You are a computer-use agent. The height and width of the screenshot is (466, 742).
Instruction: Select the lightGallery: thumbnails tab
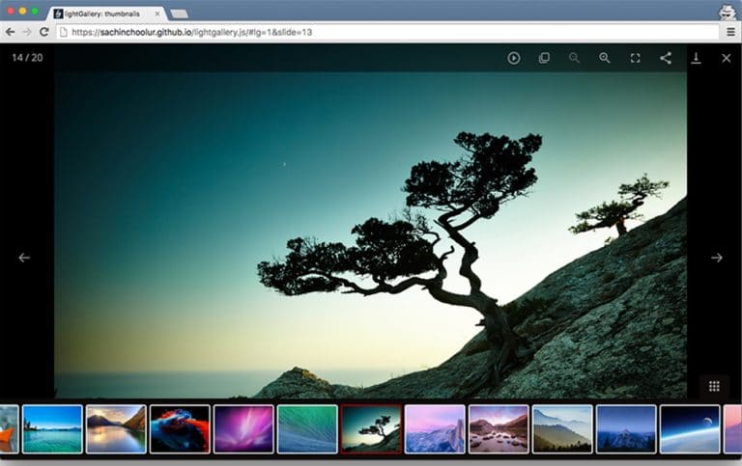click(107, 14)
